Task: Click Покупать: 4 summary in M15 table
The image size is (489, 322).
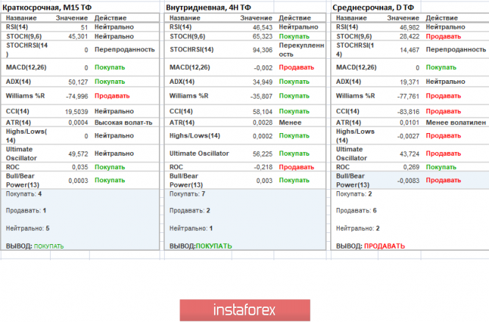Action: coord(24,194)
